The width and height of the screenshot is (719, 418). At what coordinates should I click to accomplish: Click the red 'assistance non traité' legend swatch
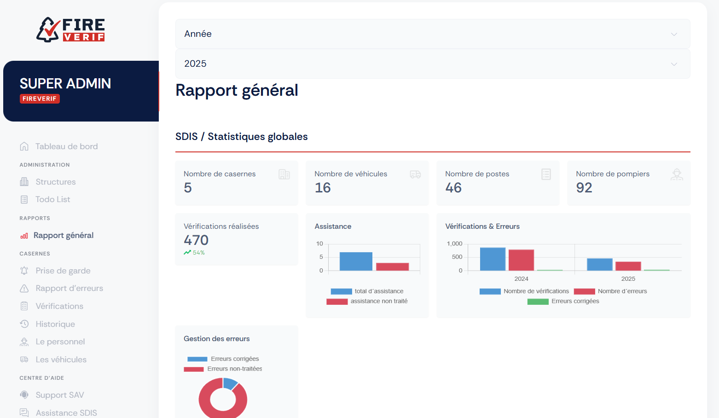(337, 302)
